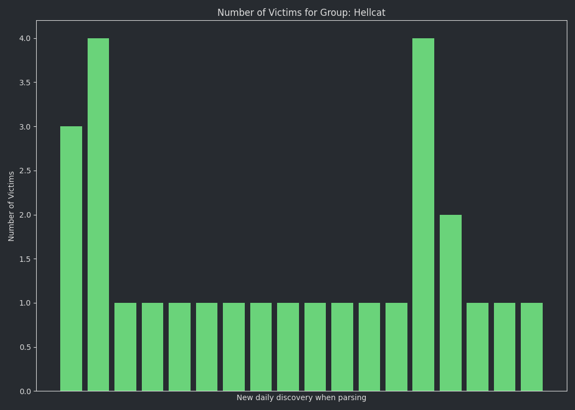This screenshot has height=410, width=575.
Task: Select the 4.0 bar beside the 3.0 bar
Action: pos(98,214)
